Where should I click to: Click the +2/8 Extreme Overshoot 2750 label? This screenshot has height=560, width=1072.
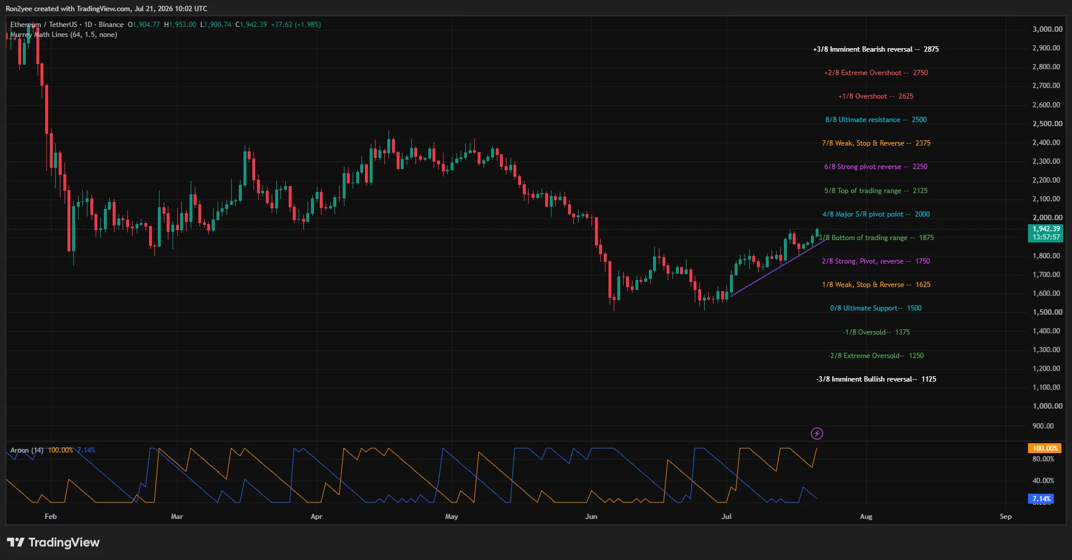(x=876, y=73)
